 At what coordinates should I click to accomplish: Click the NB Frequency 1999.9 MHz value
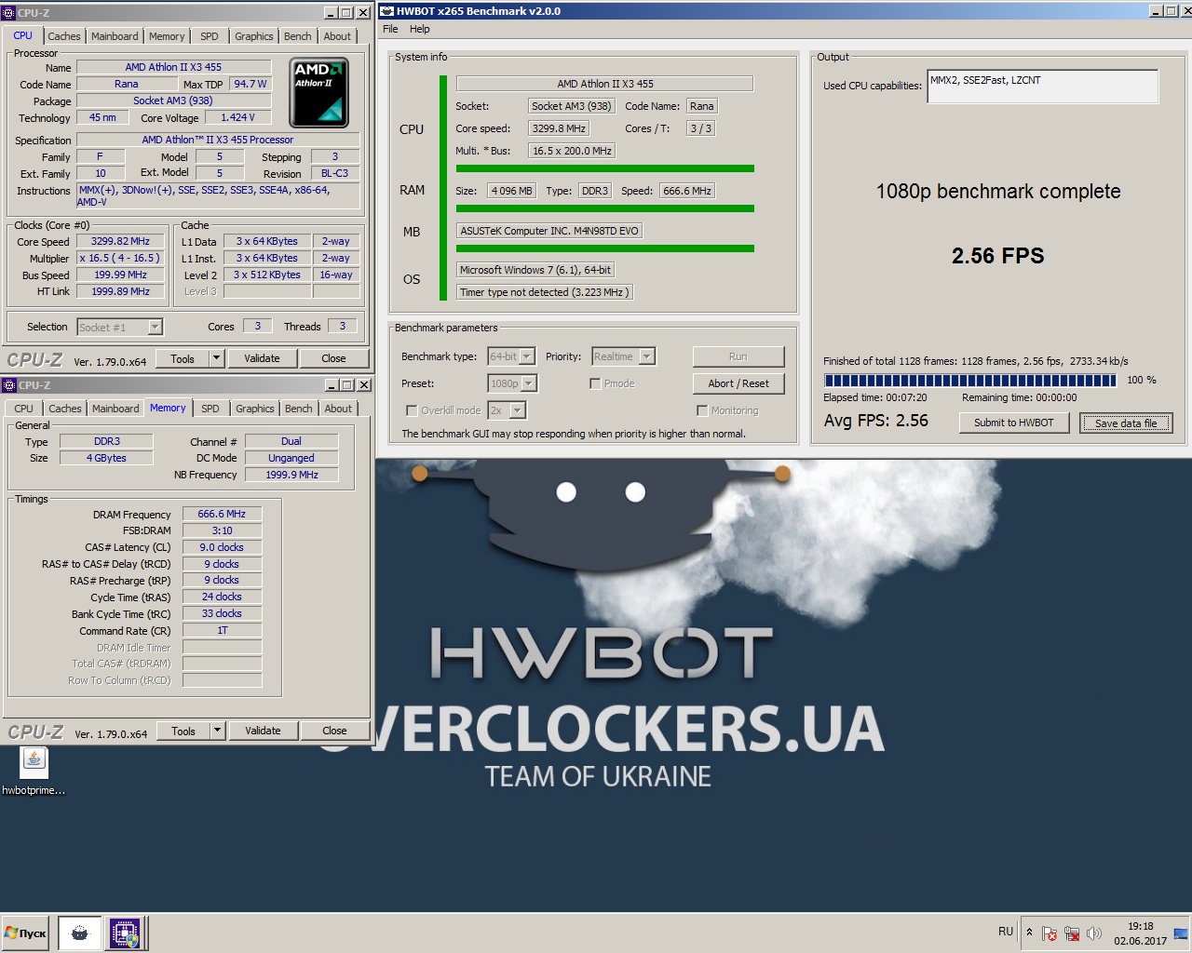(x=291, y=475)
